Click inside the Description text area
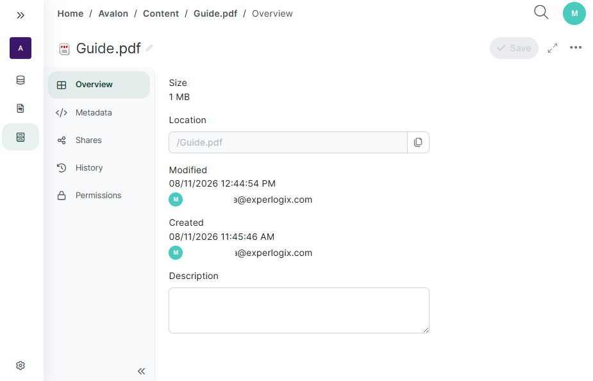 pos(299,310)
